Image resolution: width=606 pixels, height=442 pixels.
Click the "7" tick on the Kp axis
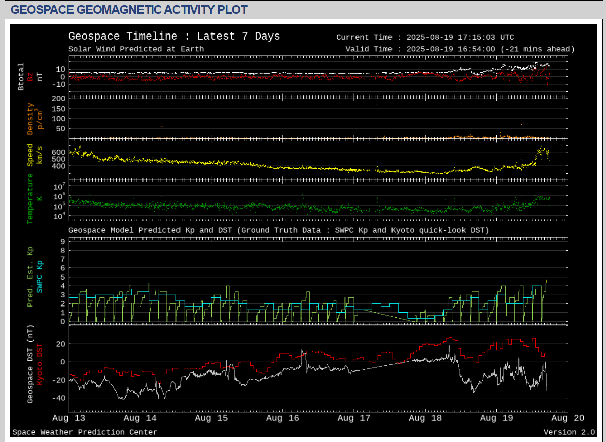[63, 259]
